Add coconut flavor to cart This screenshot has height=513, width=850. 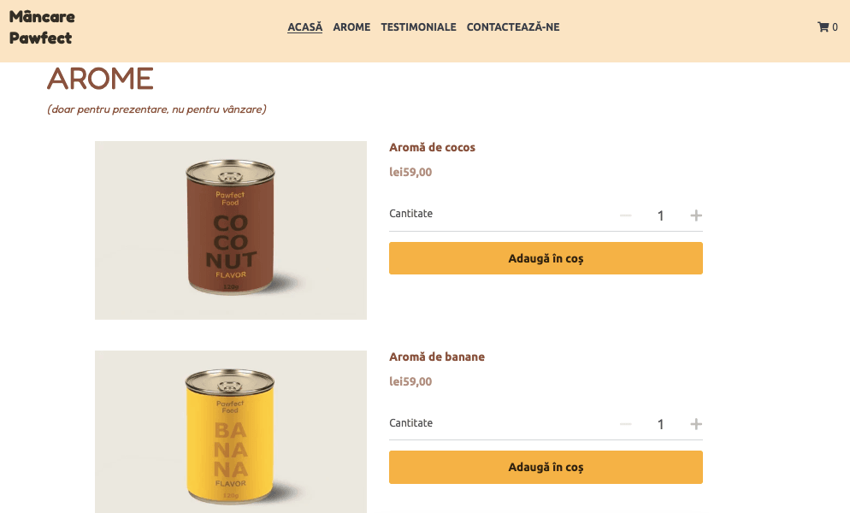(546, 258)
